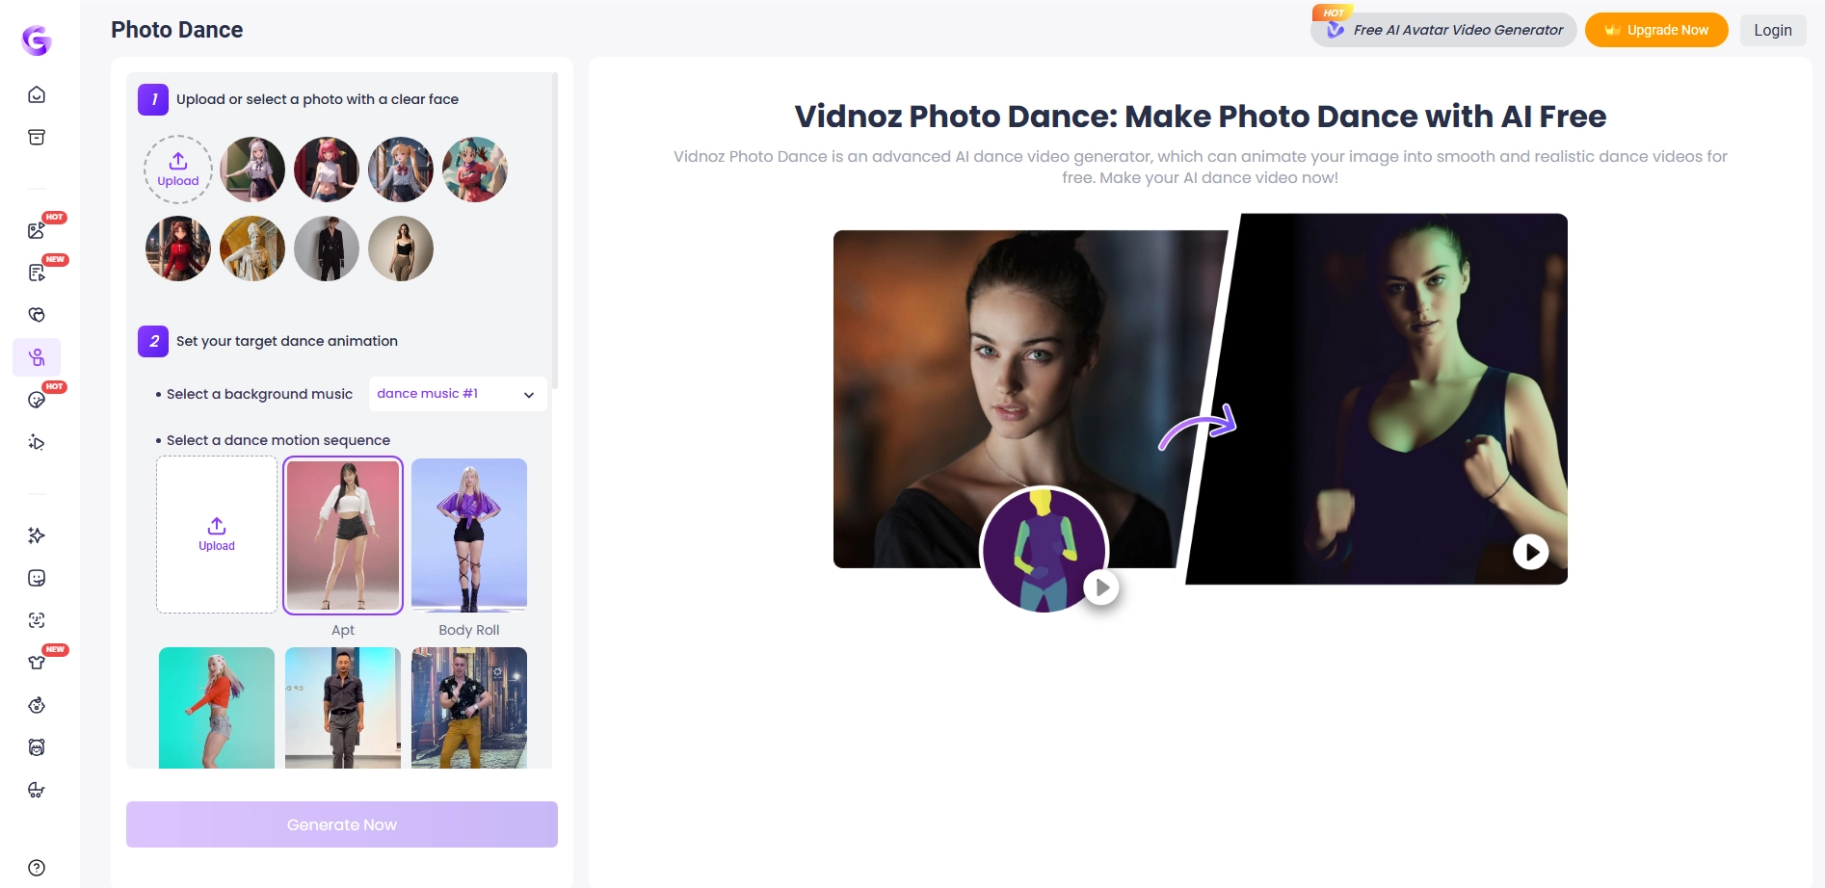Open the Free AI Avatar Video Generator banner
The height and width of the screenshot is (888, 1825).
(x=1442, y=30)
